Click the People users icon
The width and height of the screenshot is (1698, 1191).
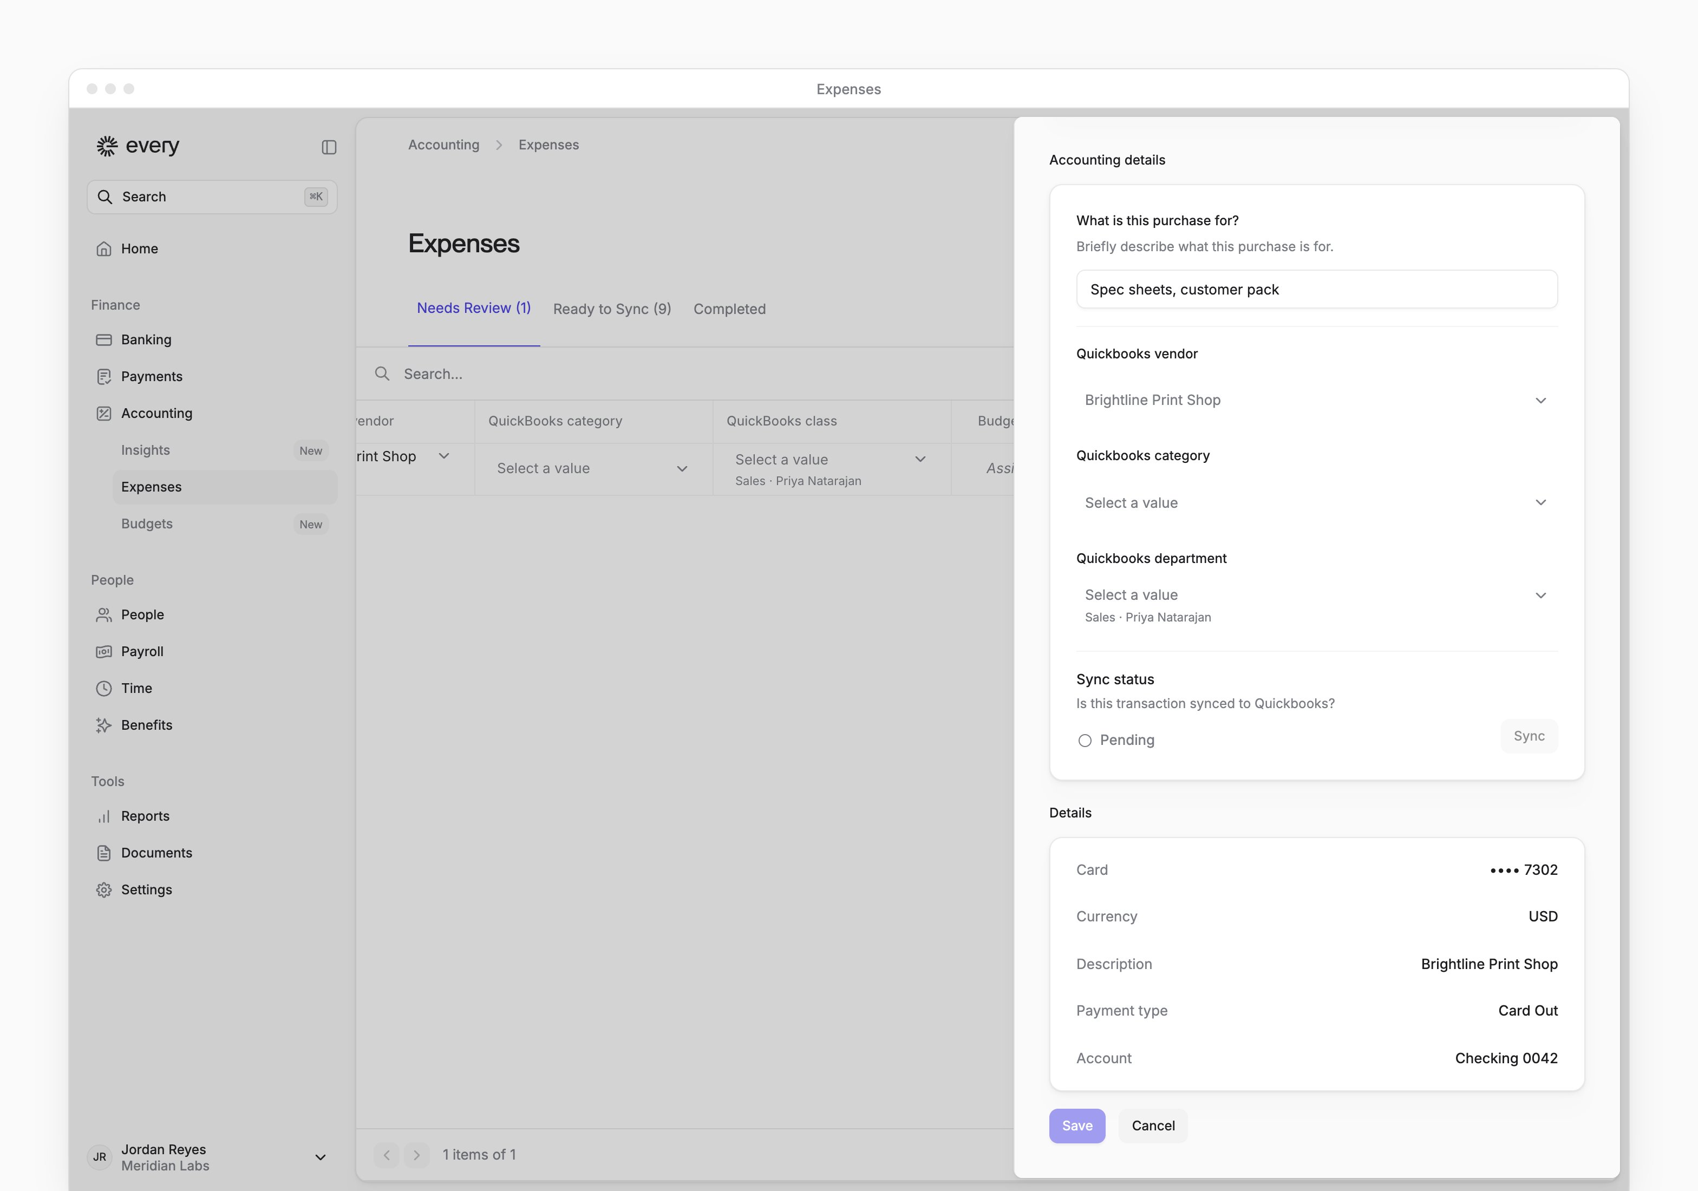tap(105, 614)
